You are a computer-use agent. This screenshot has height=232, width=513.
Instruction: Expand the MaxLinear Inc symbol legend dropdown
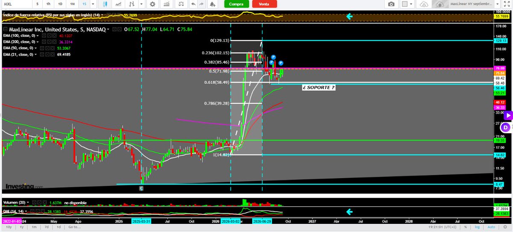tap(108, 29)
